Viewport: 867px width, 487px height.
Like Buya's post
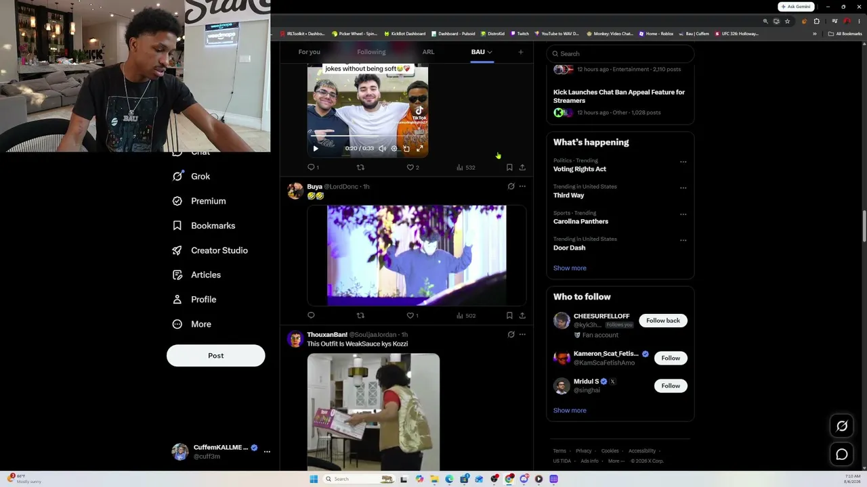tap(413, 315)
